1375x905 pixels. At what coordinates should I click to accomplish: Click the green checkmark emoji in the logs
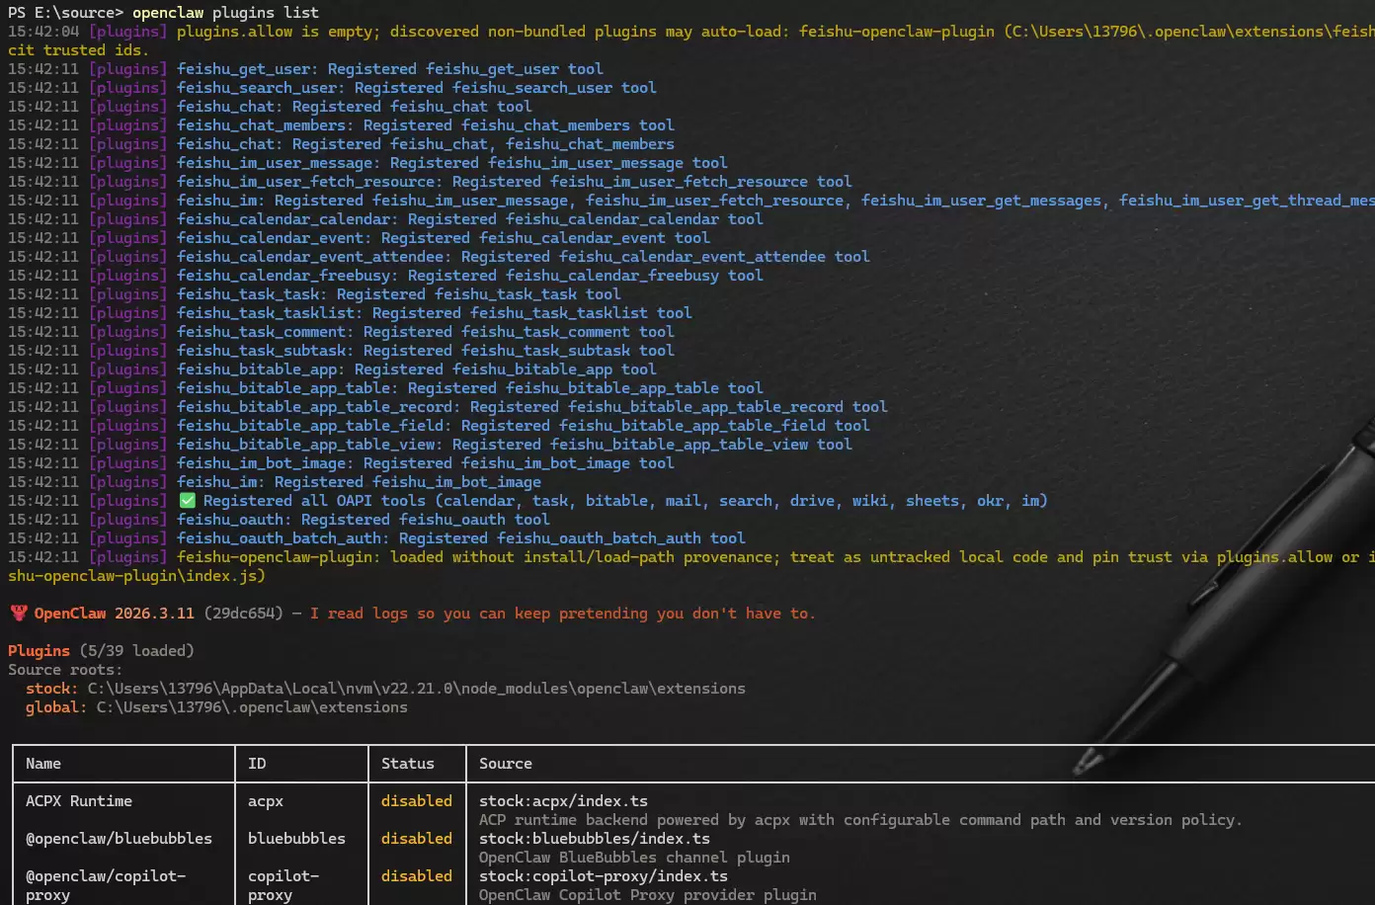coord(188,501)
